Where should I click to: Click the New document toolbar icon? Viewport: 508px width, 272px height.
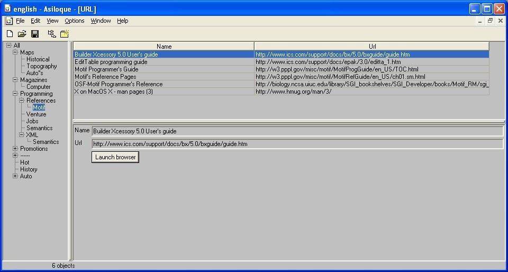pos(10,34)
